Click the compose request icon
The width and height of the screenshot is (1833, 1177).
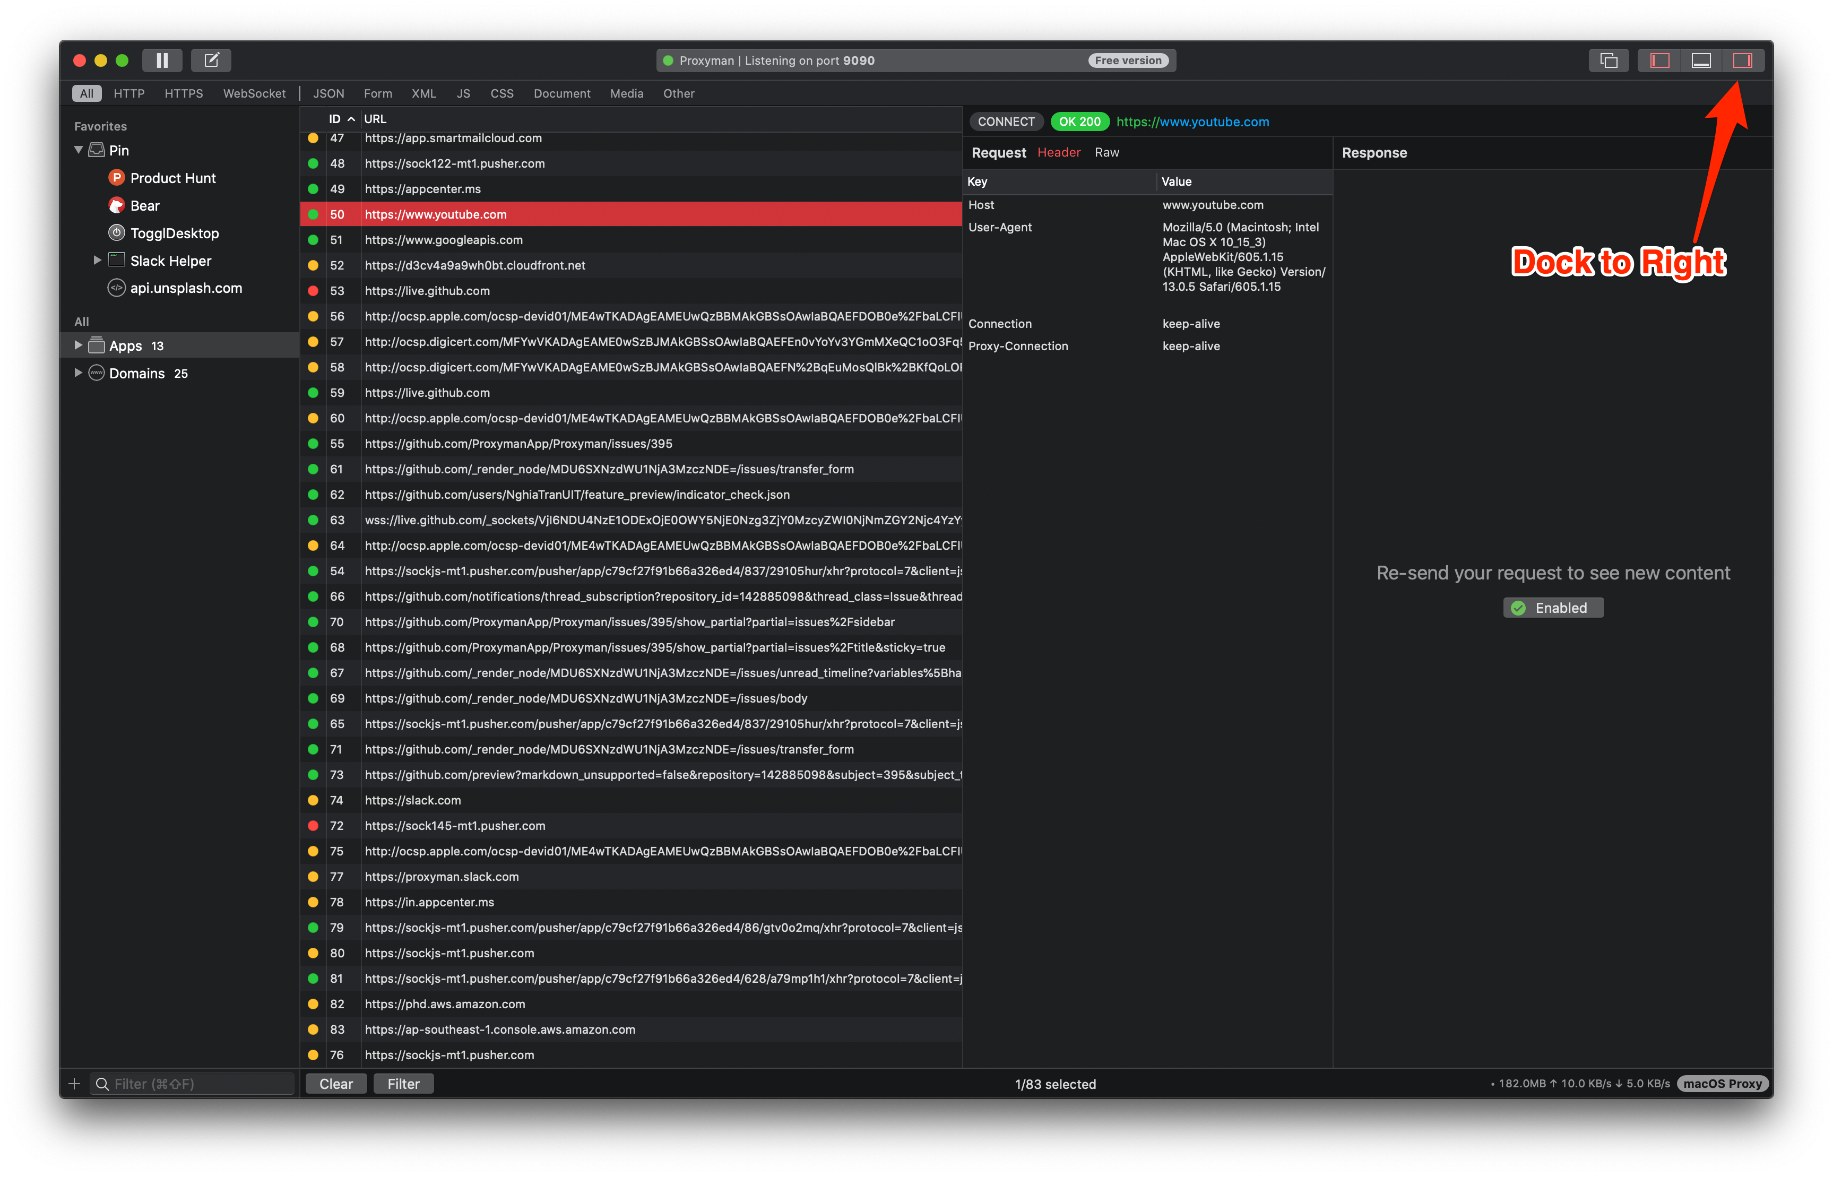(211, 60)
